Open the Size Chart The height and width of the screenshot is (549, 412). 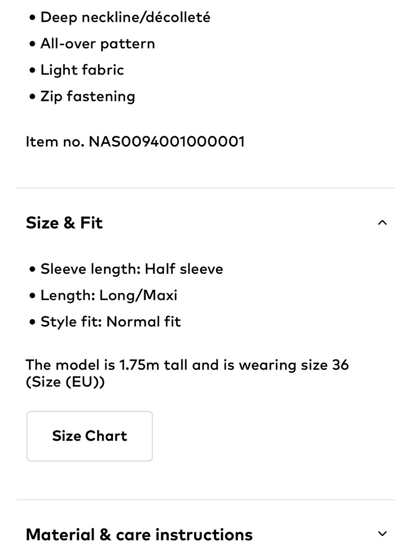[89, 436]
